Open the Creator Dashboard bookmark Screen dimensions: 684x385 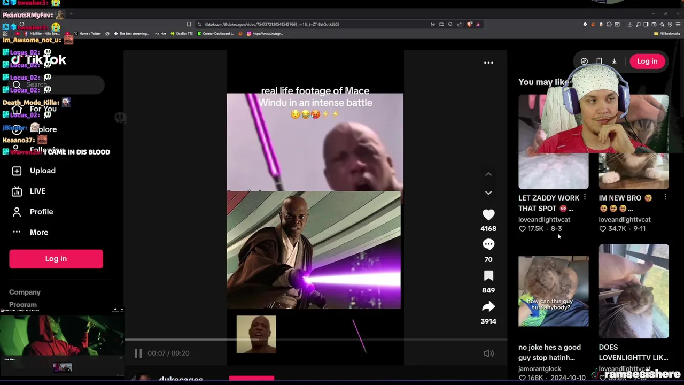pos(215,34)
